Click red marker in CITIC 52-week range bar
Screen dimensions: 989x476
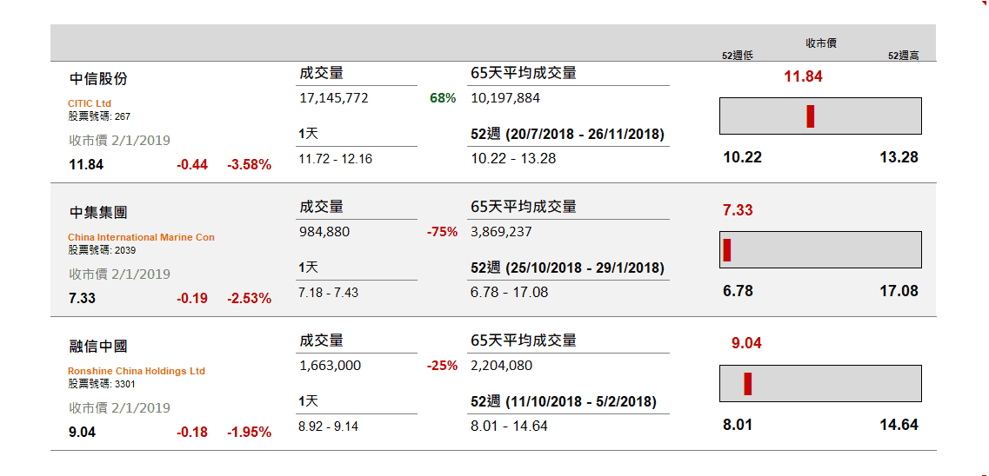pyautogui.click(x=811, y=116)
